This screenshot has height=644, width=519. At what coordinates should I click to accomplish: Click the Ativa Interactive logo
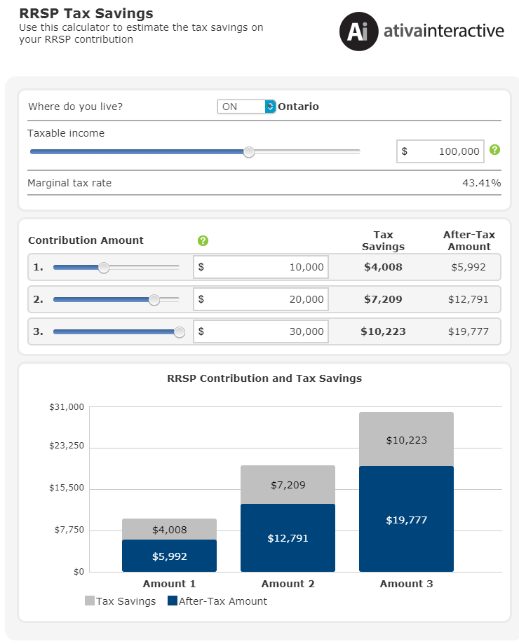359,30
